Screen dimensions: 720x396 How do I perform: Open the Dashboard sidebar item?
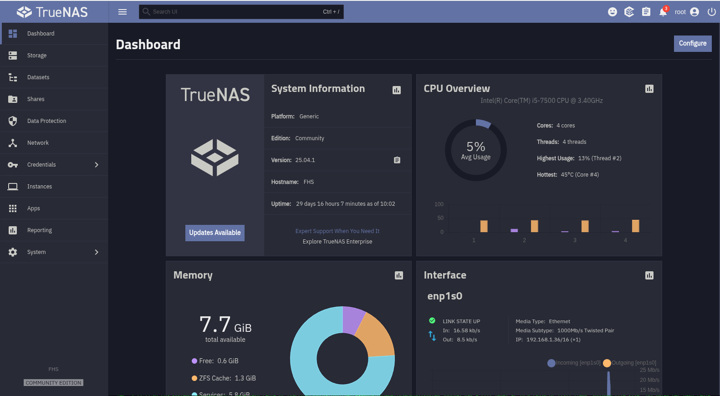click(54, 34)
